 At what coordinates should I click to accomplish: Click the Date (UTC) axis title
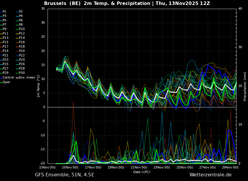(x=142, y=172)
